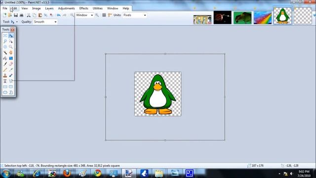Click the Print toolbar icon
This screenshot has width=316, height=178.
pos(22,15)
